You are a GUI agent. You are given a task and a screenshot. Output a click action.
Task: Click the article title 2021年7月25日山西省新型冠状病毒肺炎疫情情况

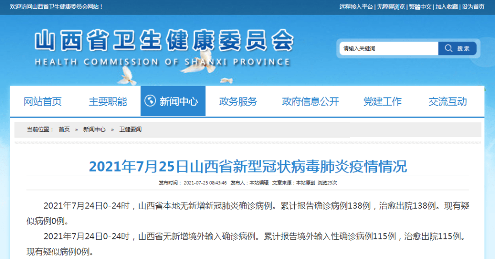(x=248, y=167)
